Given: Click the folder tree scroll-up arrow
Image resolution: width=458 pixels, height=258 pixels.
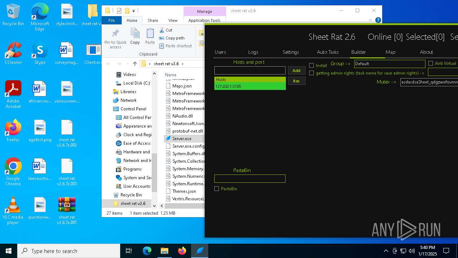Looking at the screenshot, I should click(x=155, y=74).
